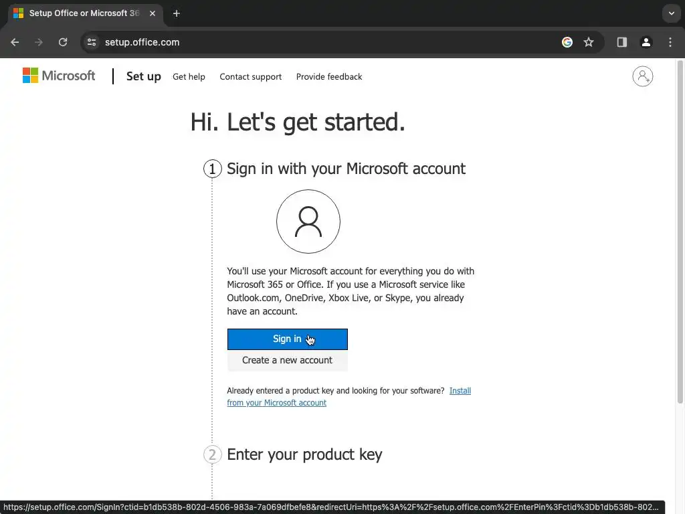Image resolution: width=685 pixels, height=514 pixels.
Task: Open site information icon in address bar
Action: [x=92, y=42]
